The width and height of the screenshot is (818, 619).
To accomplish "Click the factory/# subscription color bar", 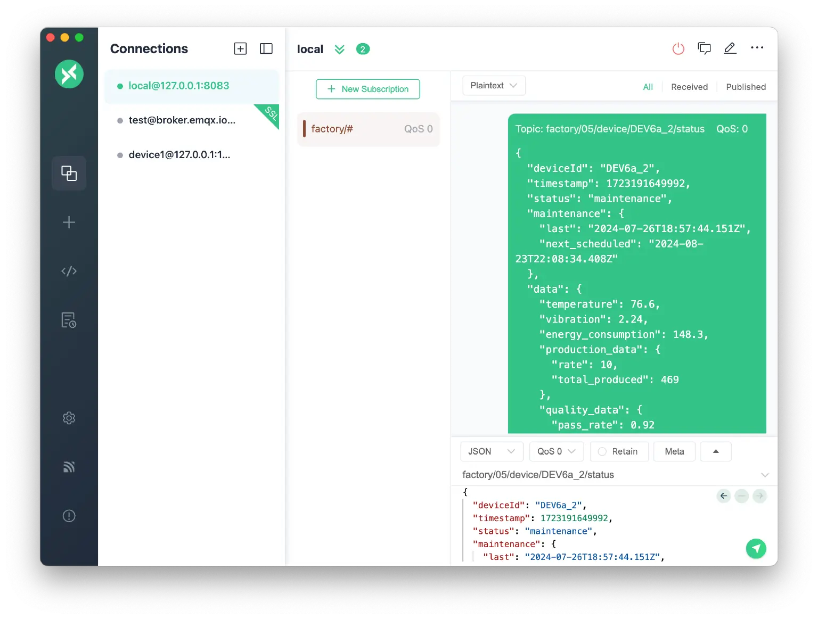I will [304, 129].
